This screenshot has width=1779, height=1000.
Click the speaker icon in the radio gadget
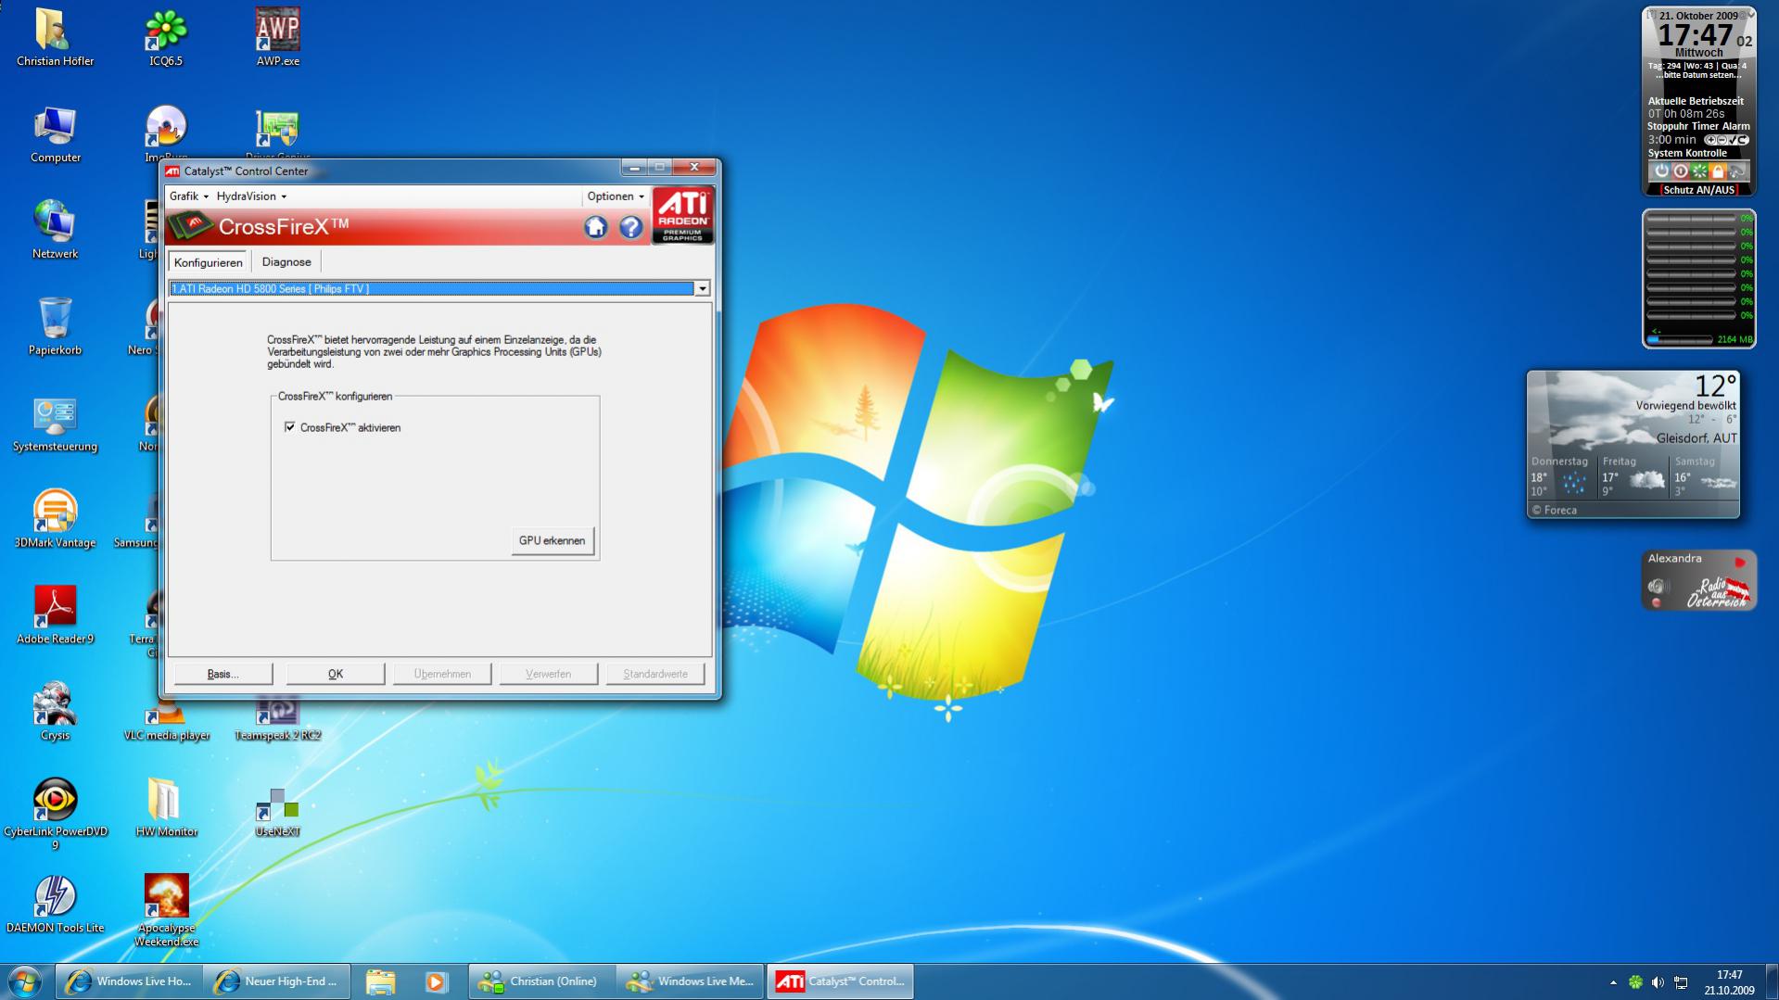click(1658, 586)
